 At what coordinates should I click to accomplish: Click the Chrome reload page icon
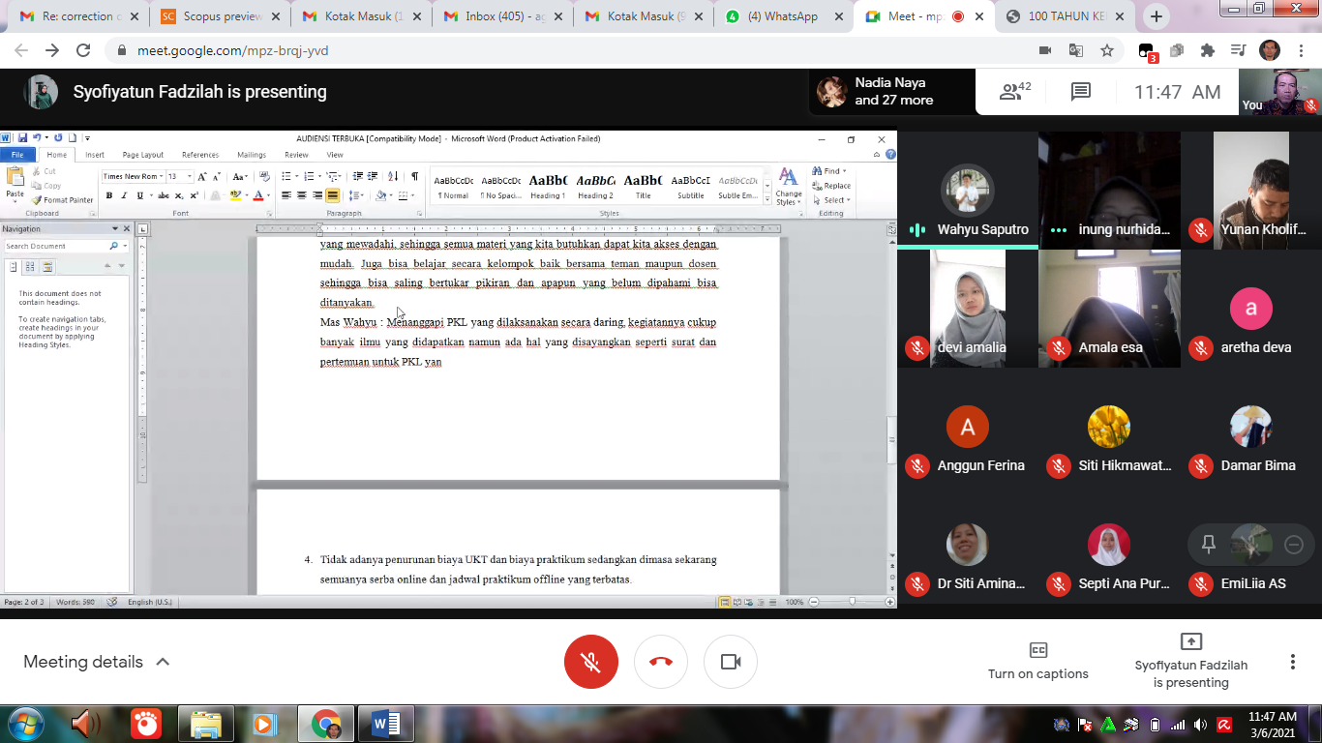83,50
